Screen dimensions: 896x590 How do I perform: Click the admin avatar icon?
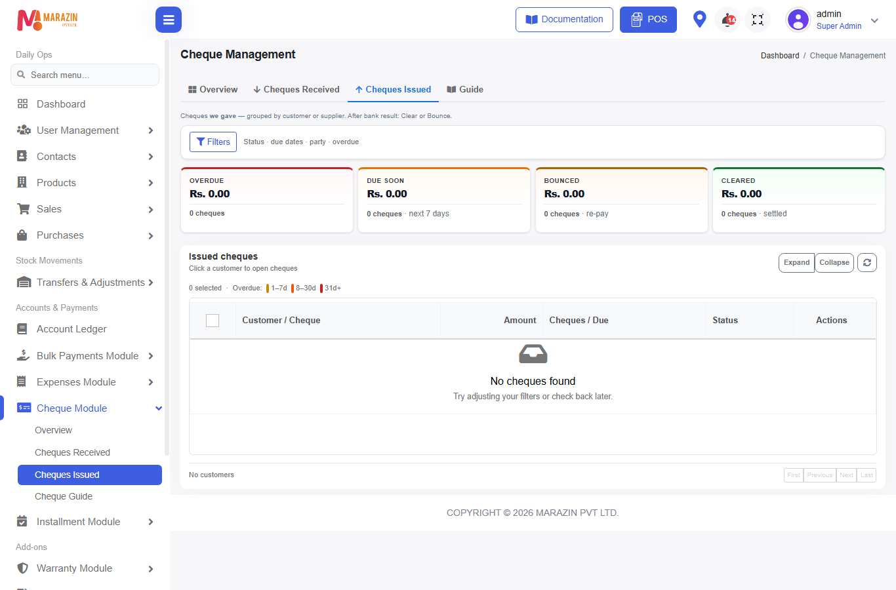point(798,20)
